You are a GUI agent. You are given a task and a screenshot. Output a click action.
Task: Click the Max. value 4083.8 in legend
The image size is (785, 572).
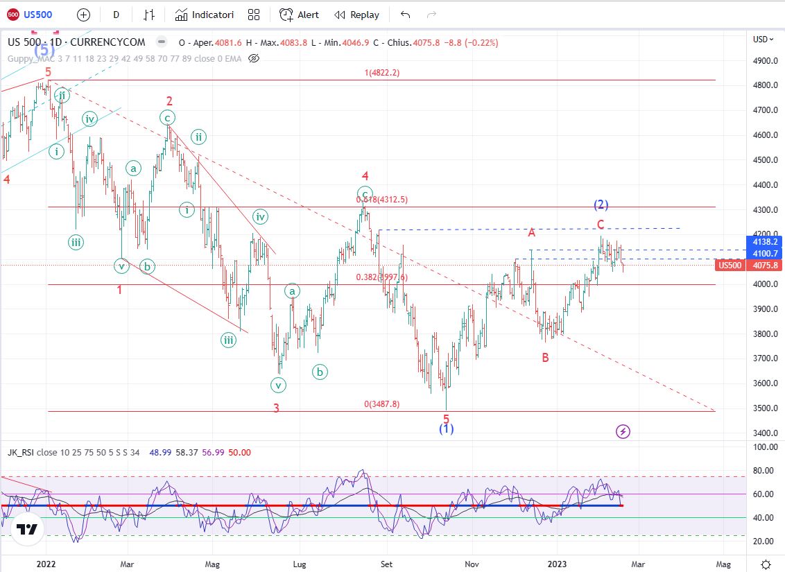coord(293,43)
